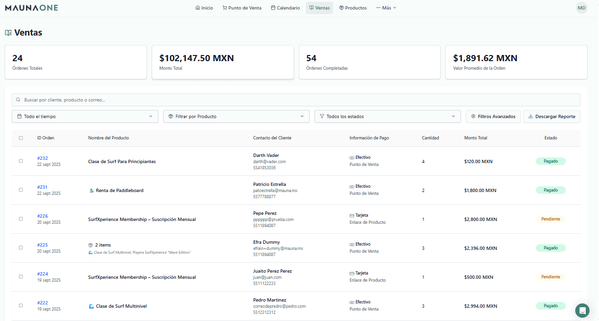Go to the Inicio tab

click(204, 8)
